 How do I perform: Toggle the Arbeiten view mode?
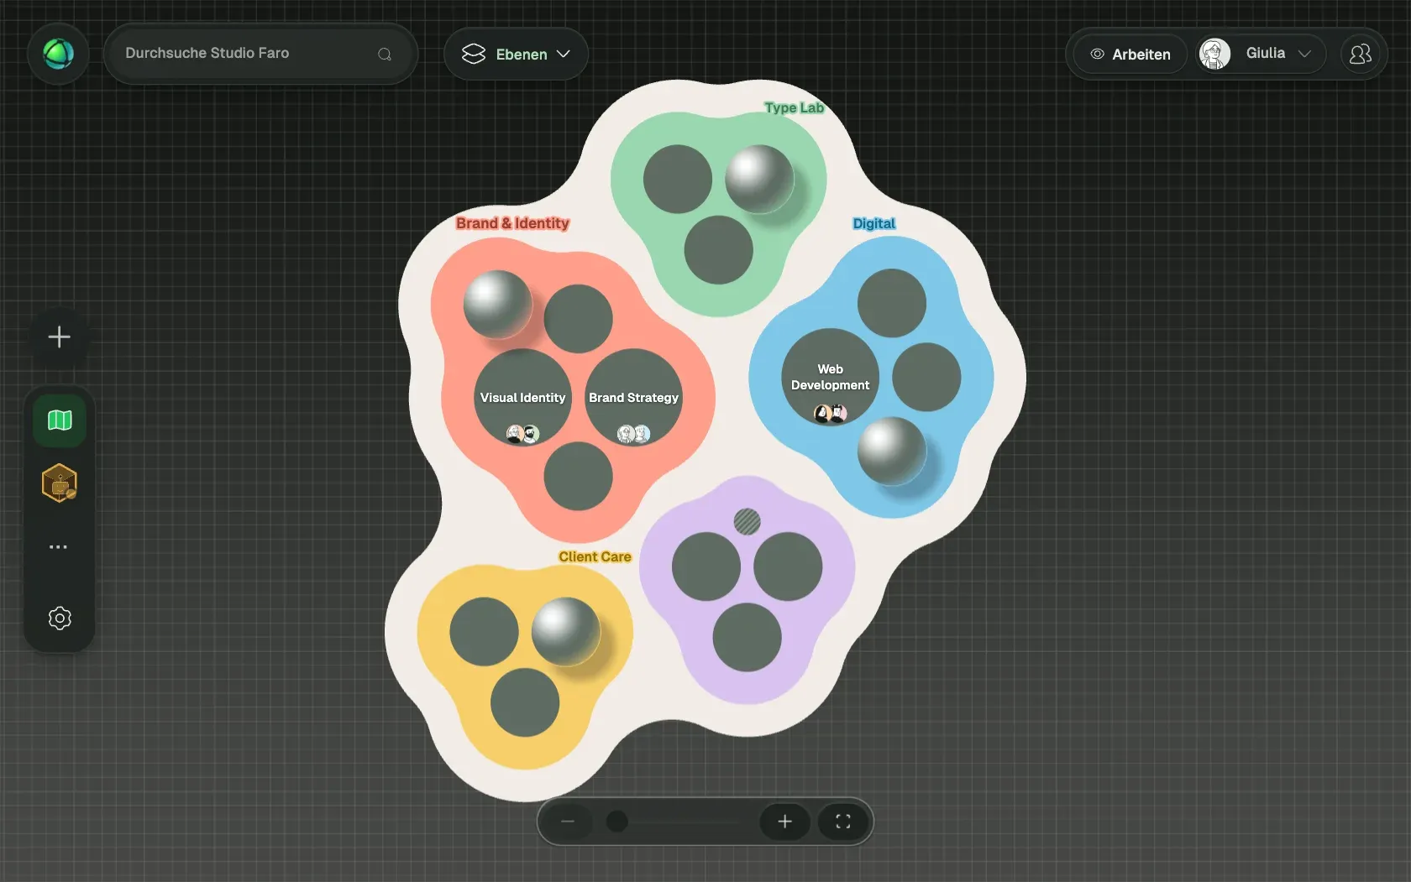tap(1130, 54)
